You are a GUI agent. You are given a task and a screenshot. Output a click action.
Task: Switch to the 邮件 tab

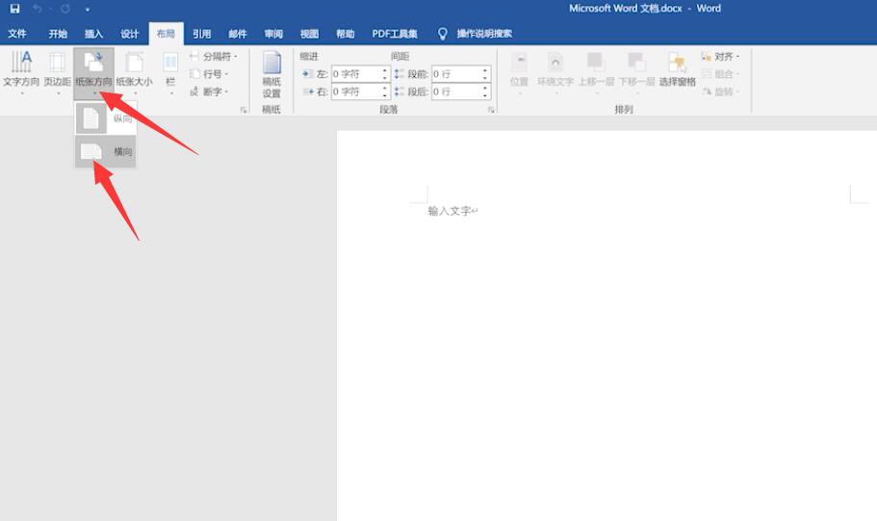[x=237, y=34]
